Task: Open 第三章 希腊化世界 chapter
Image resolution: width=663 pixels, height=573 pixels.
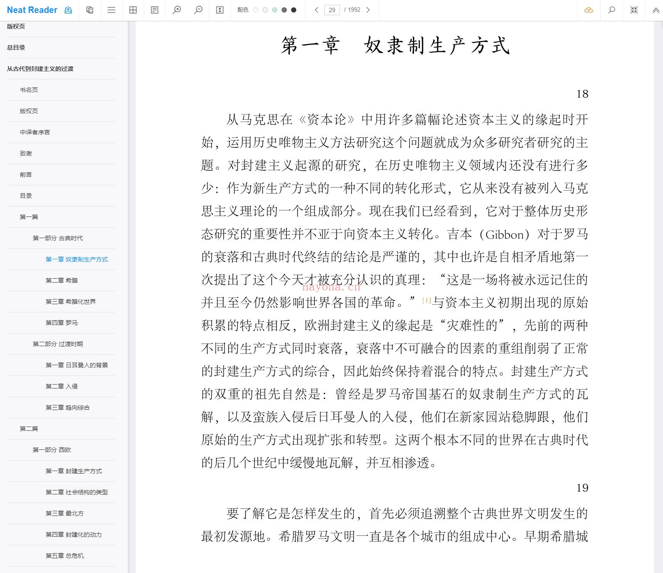Action: [71, 302]
